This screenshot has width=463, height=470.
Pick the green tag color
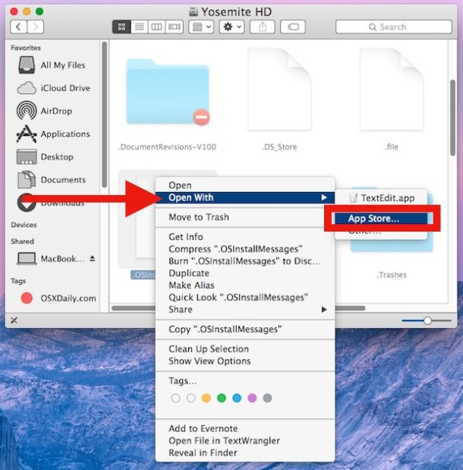pyautogui.click(x=222, y=398)
